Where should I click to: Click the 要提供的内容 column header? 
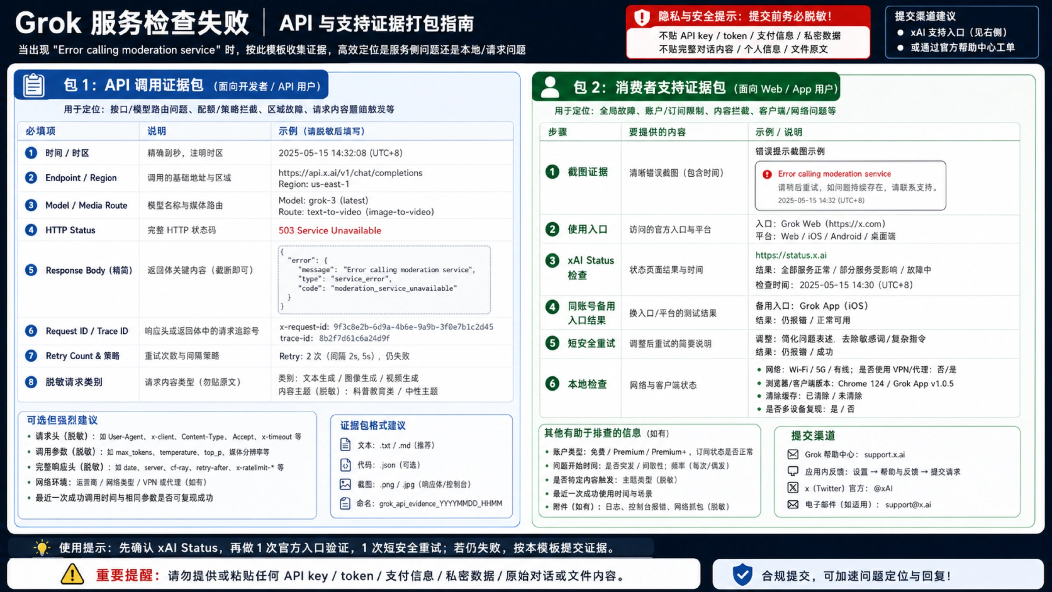[657, 132]
